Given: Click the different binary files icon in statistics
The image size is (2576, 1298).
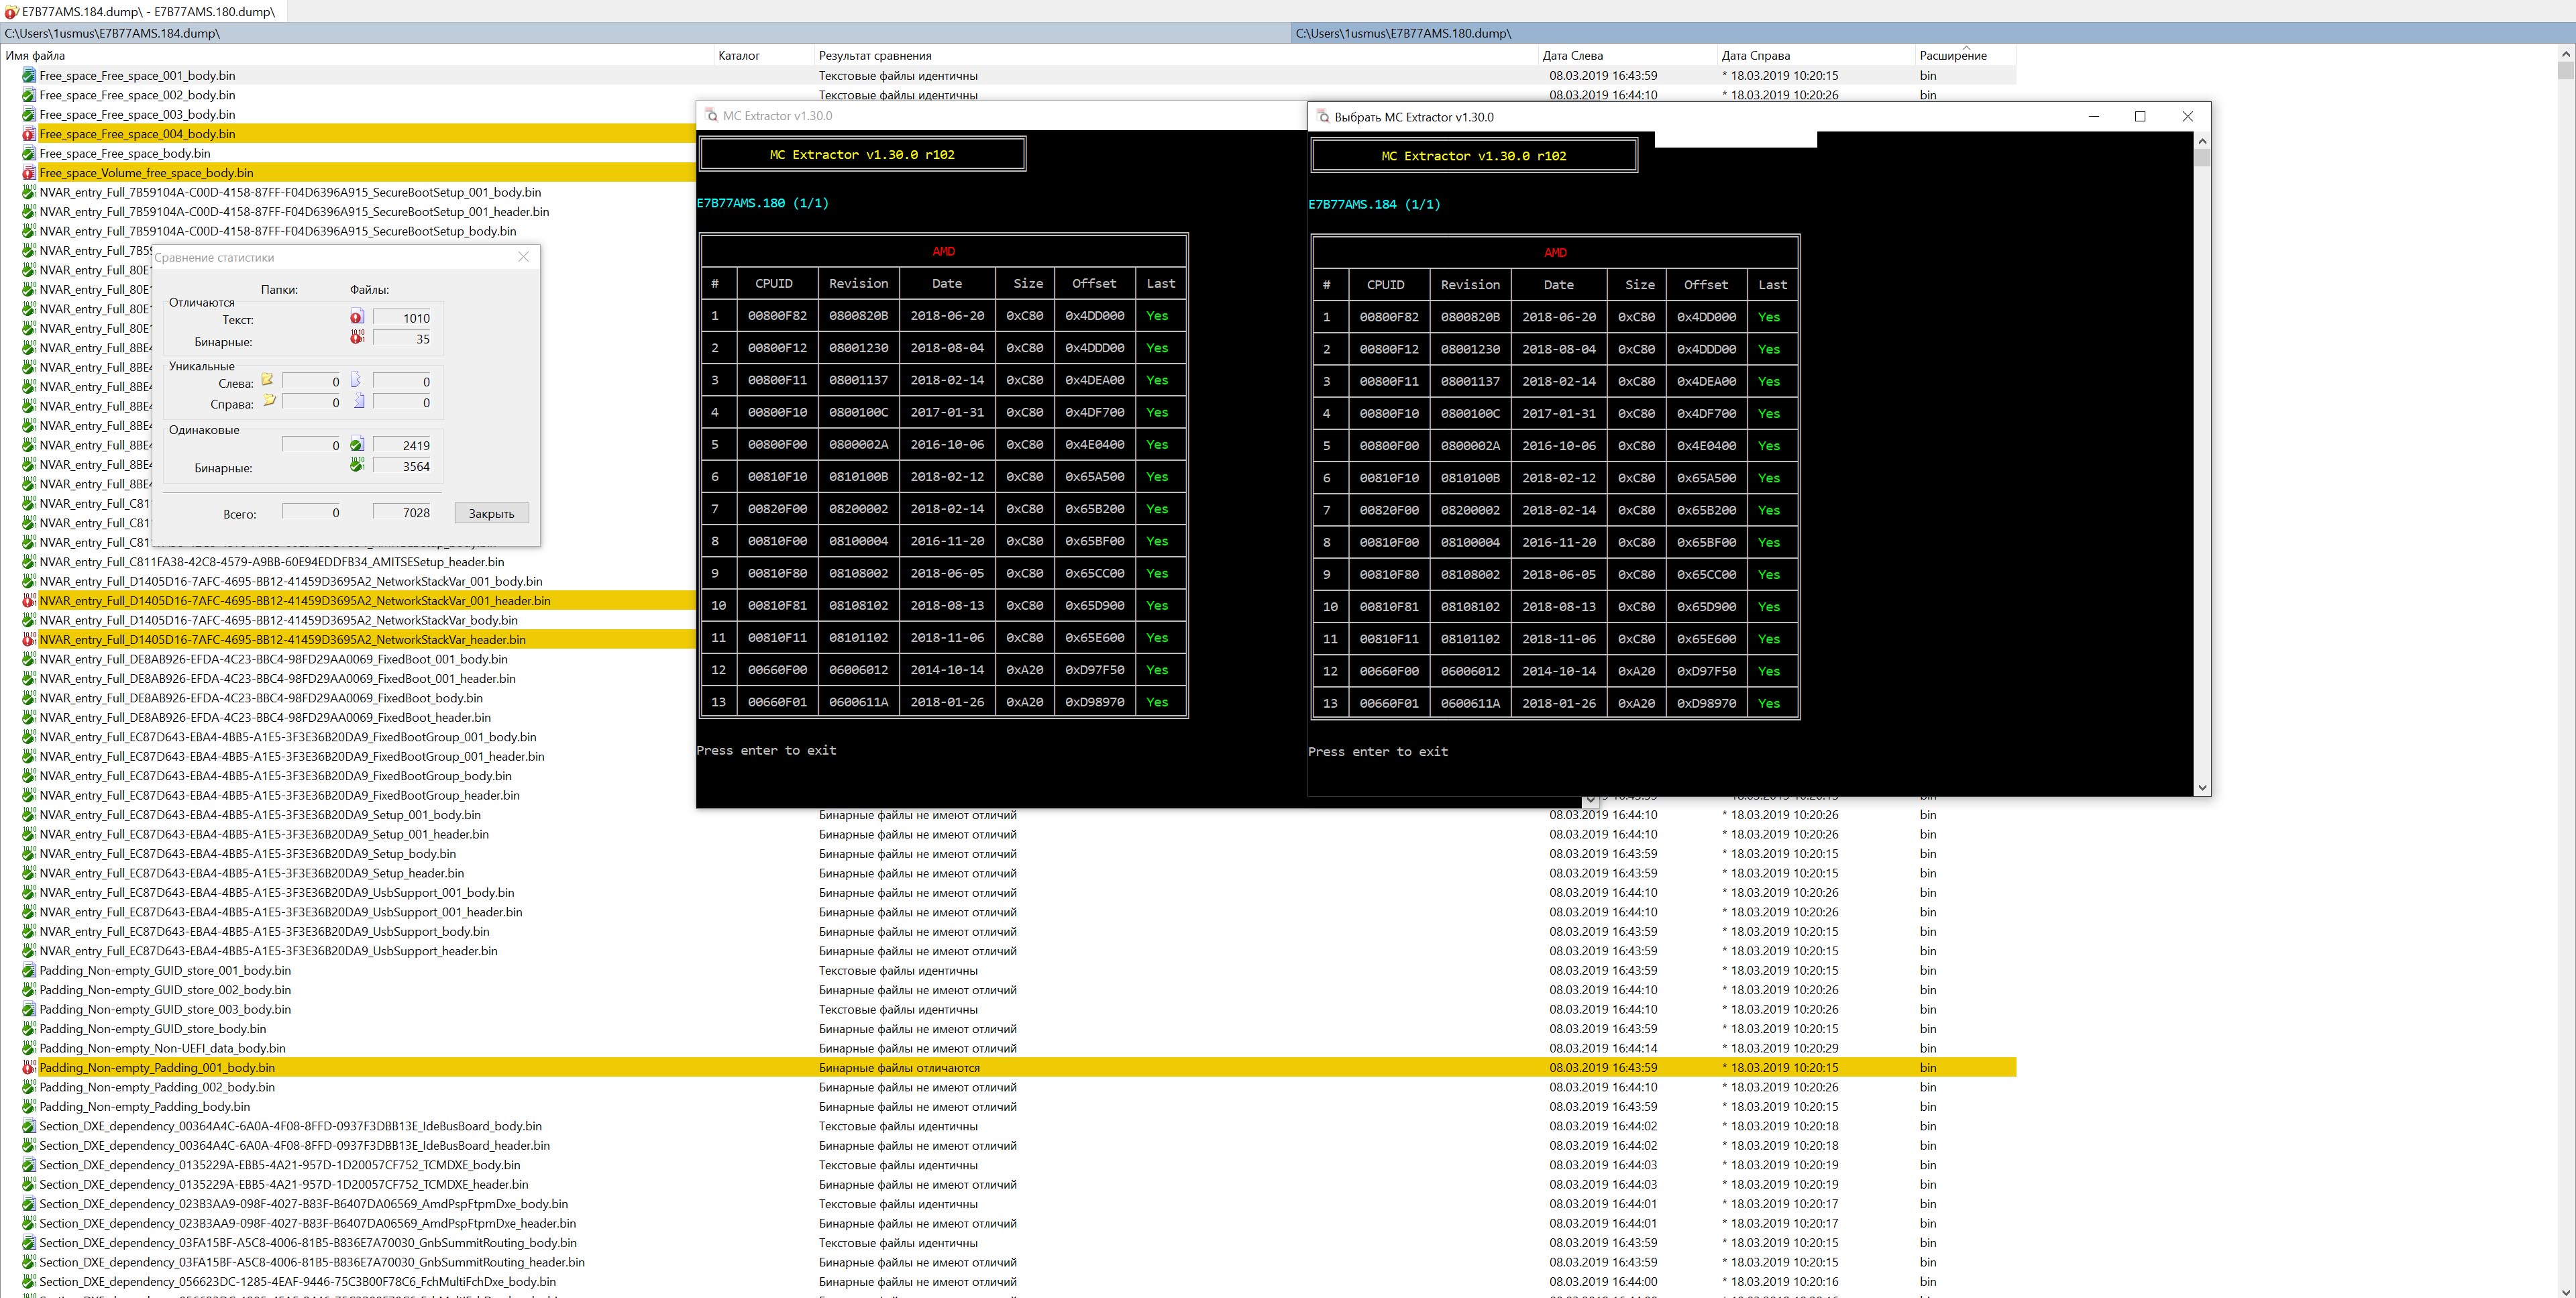Looking at the screenshot, I should pos(357,338).
